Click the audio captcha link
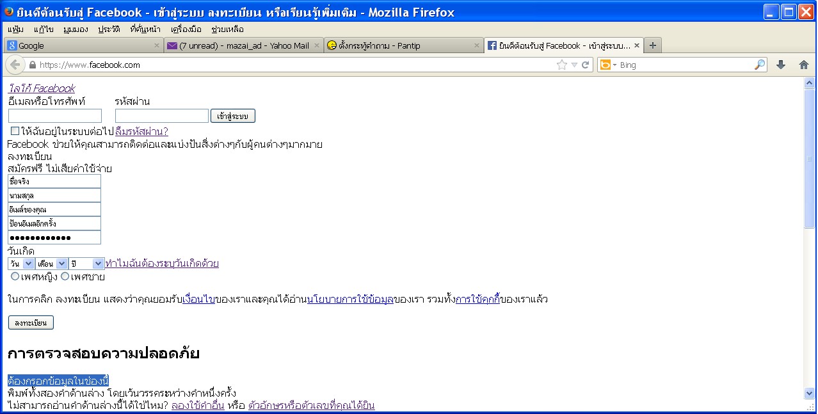The image size is (818, 414). tap(312, 405)
